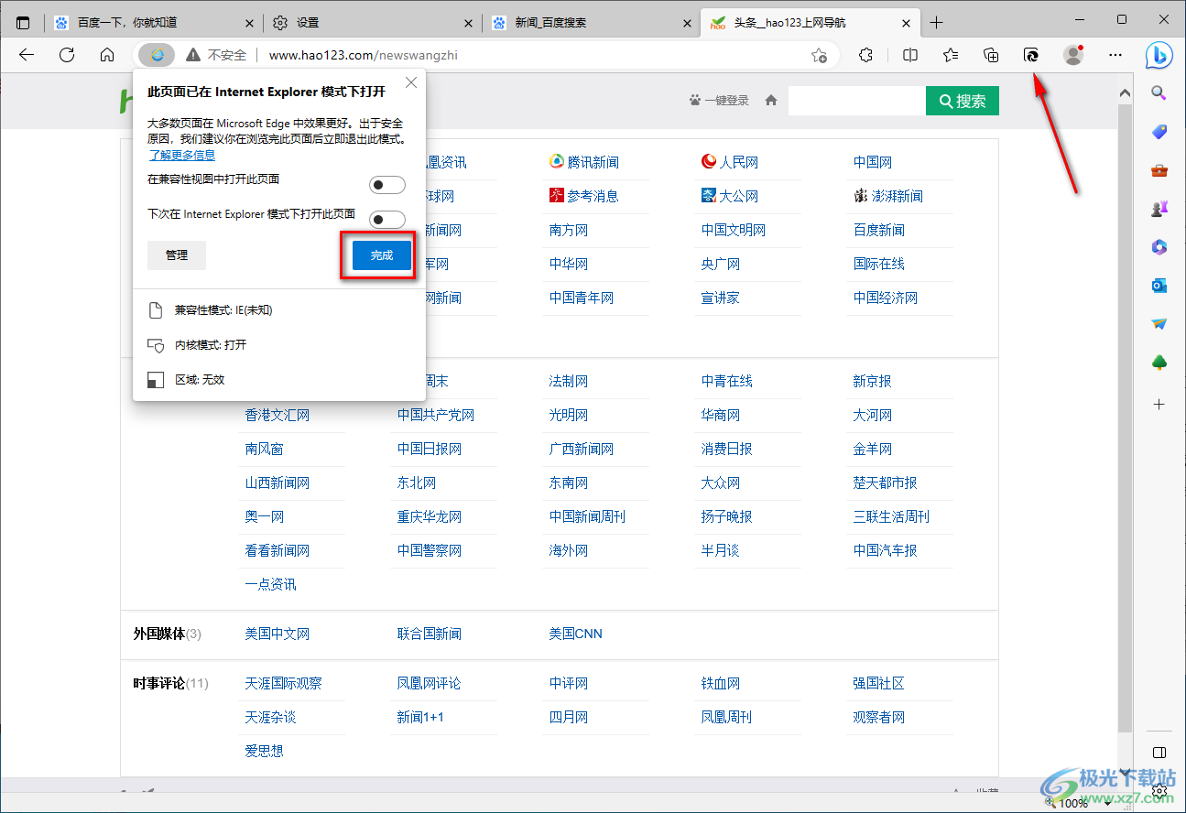Viewport: 1186px width, 813px height.
Task: Open the Collections icon
Action: (991, 55)
